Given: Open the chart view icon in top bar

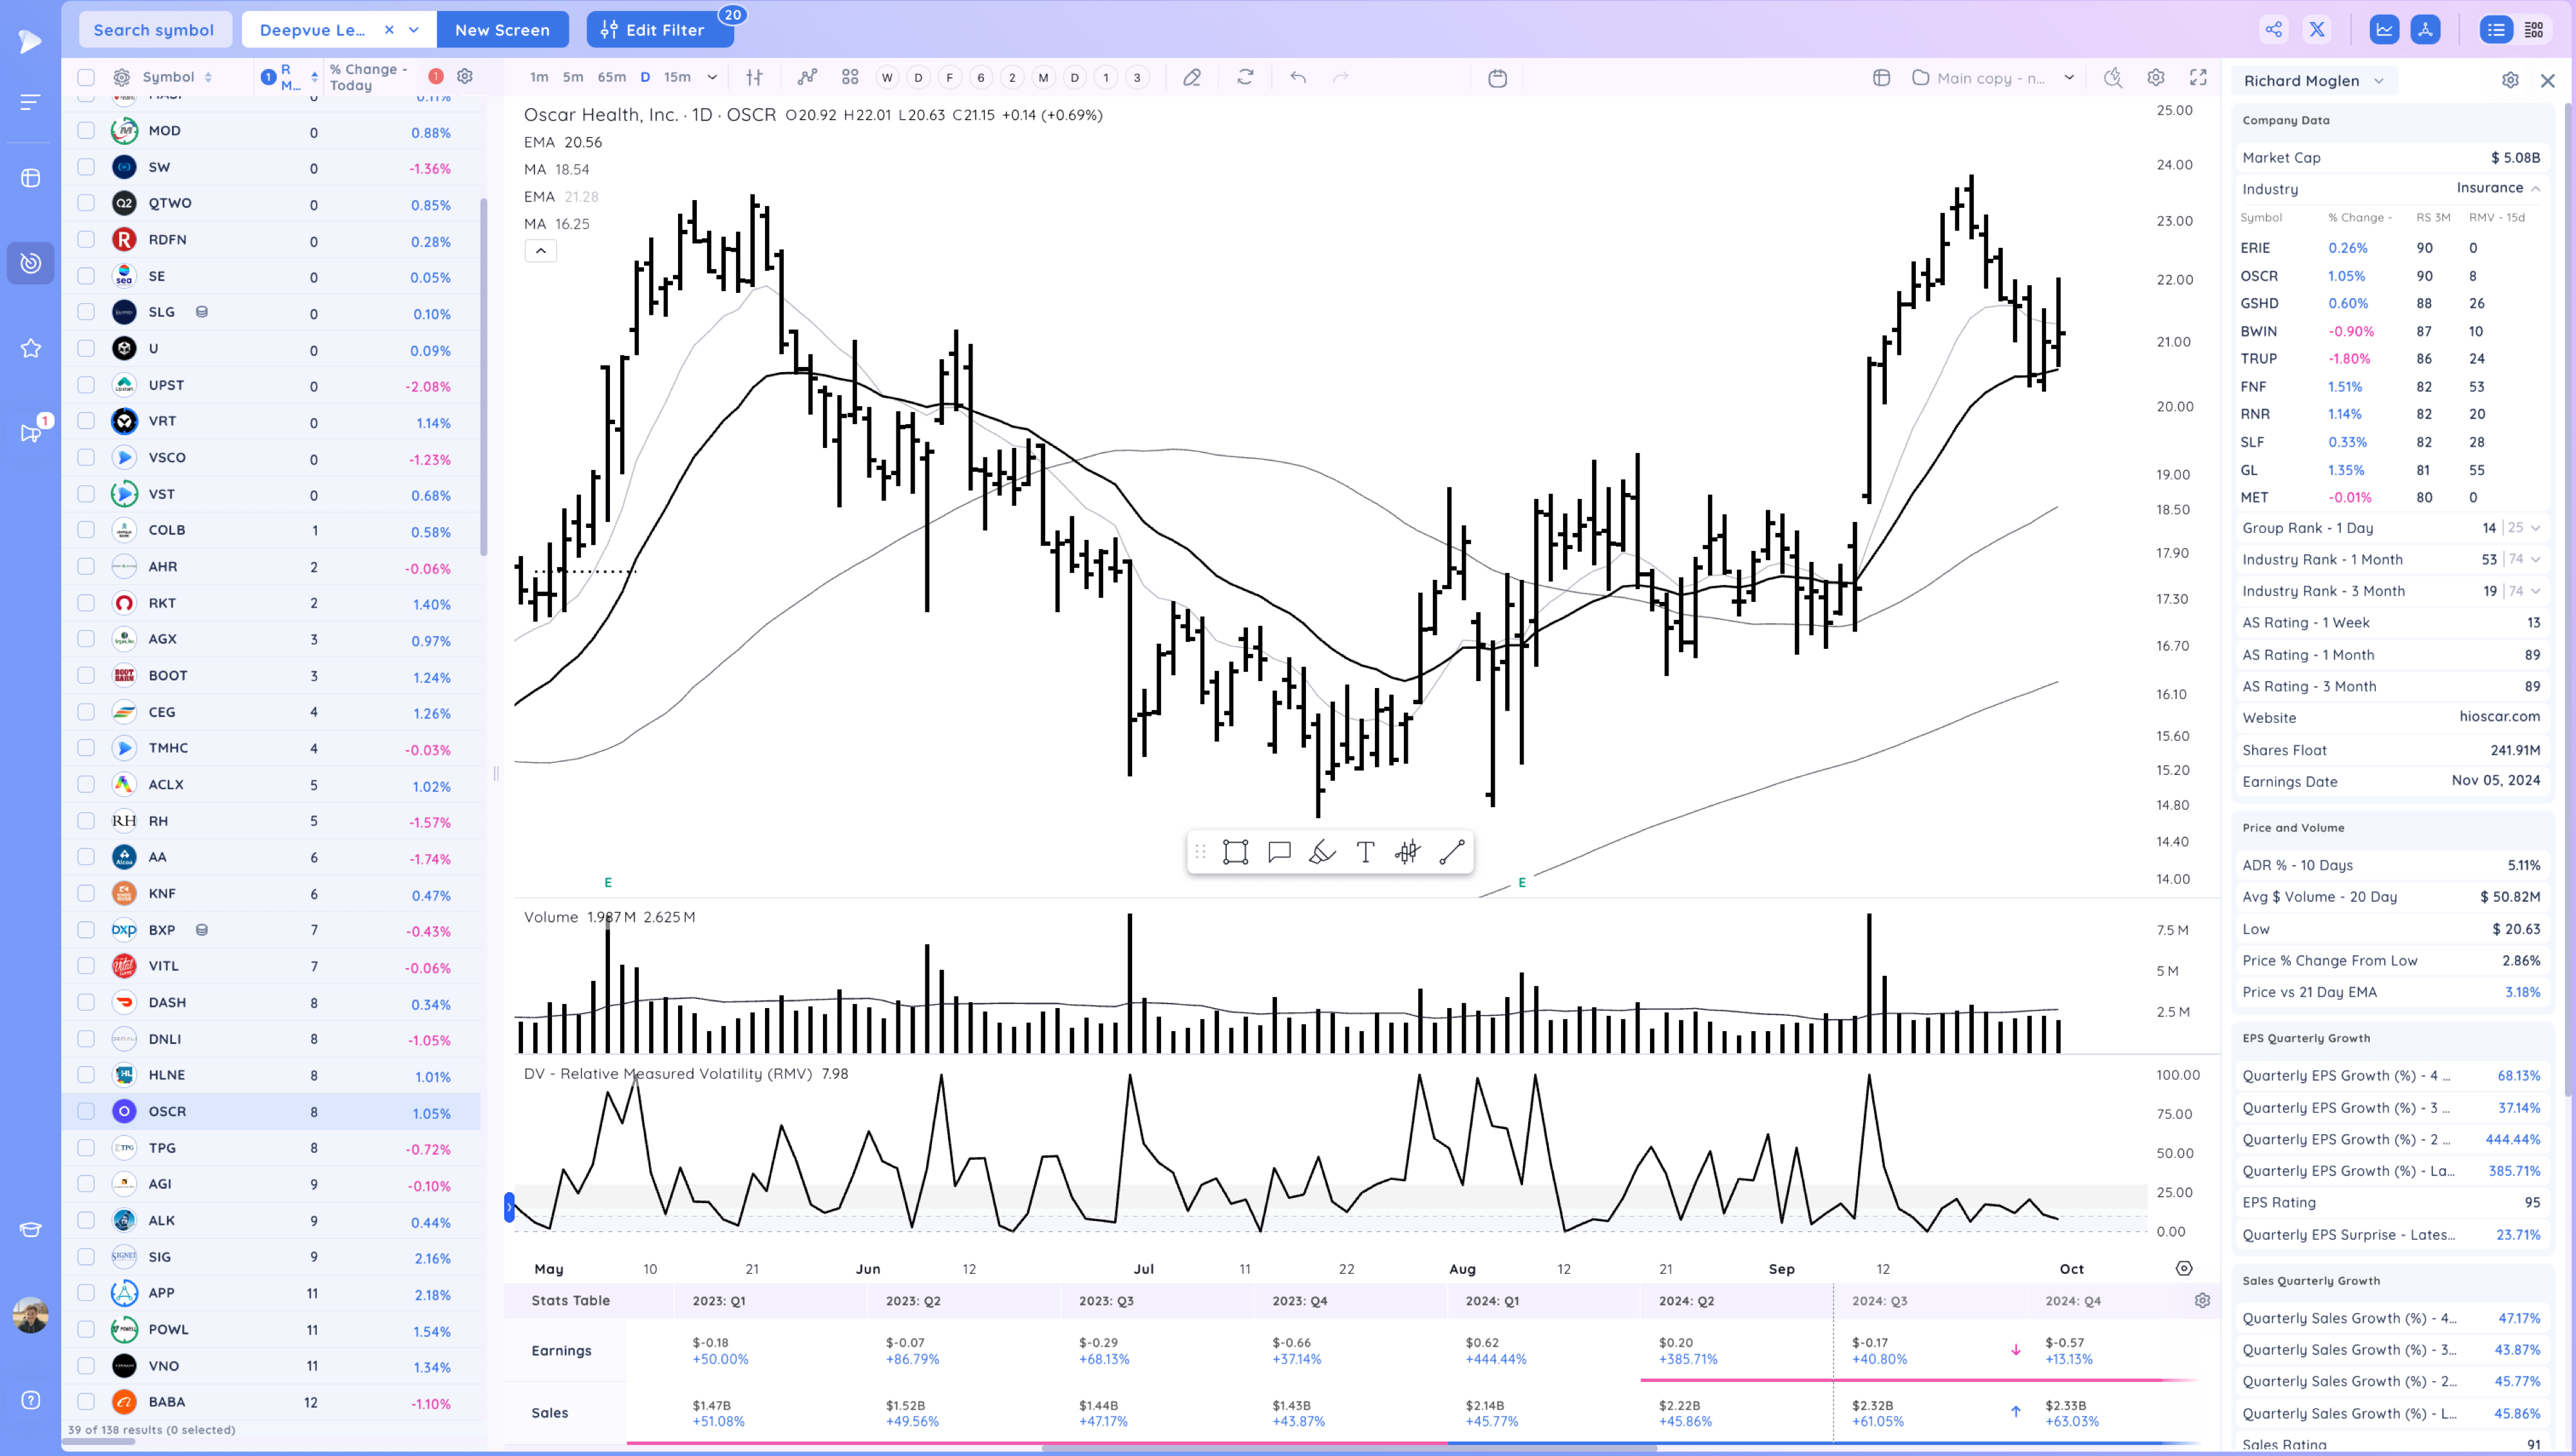Looking at the screenshot, I should 2384,30.
